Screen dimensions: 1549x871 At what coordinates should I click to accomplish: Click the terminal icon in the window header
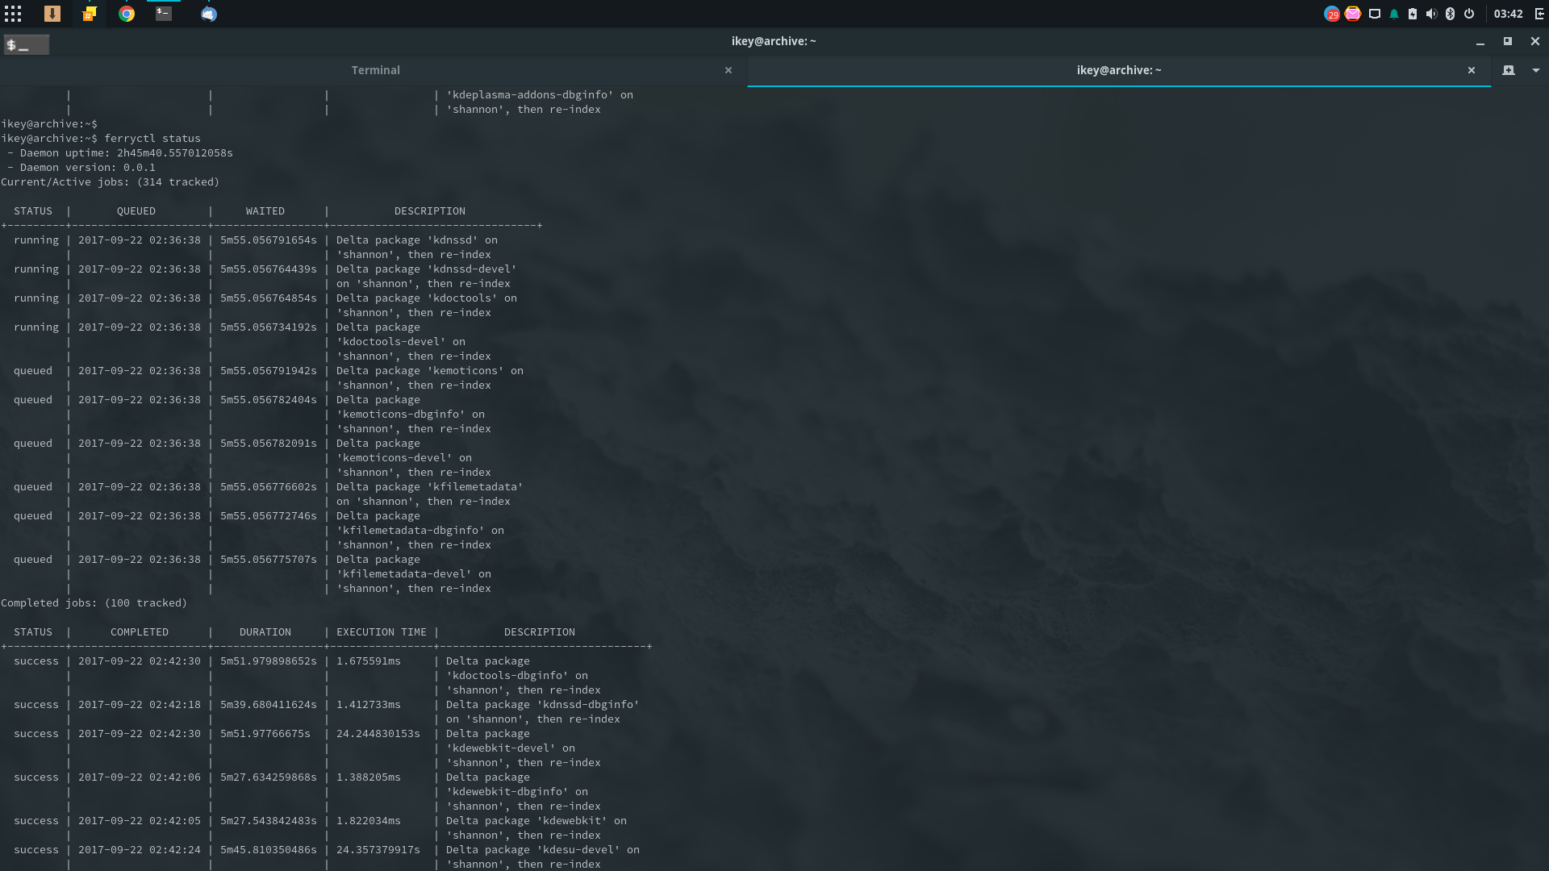(x=26, y=45)
